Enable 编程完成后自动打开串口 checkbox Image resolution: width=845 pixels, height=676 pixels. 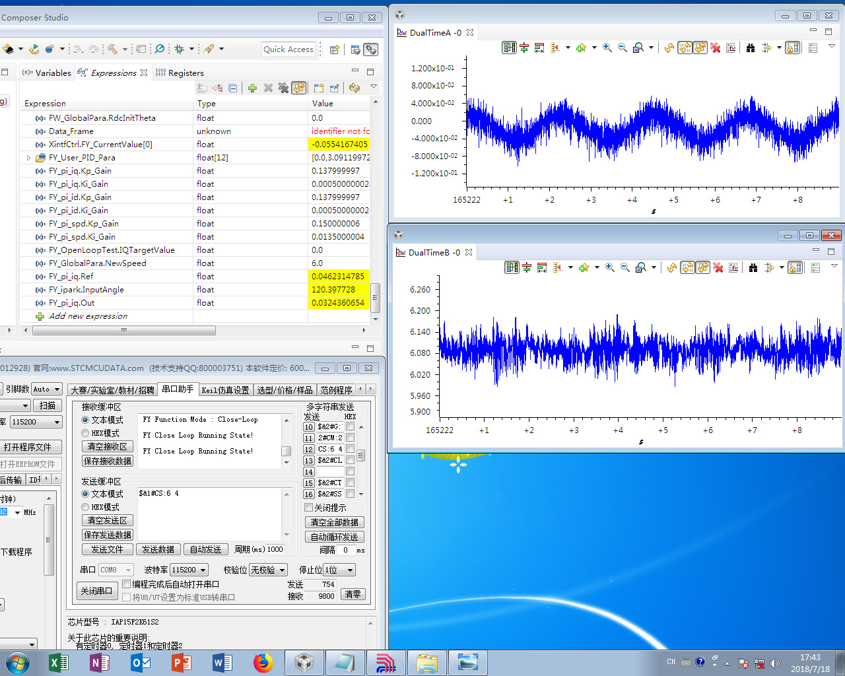(x=127, y=584)
